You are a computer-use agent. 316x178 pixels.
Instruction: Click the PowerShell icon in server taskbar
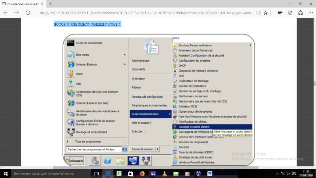(x=107, y=161)
